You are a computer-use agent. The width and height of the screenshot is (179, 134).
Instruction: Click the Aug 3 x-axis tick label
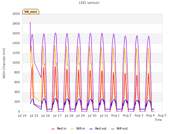point(139,115)
